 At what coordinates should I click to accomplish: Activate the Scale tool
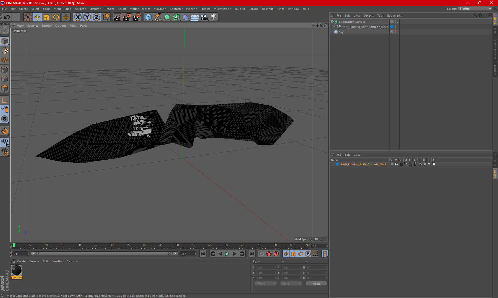point(47,17)
